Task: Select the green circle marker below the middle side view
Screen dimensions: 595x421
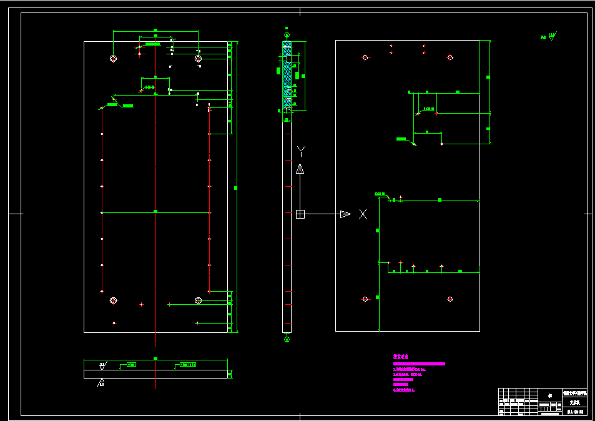Action: (287, 339)
